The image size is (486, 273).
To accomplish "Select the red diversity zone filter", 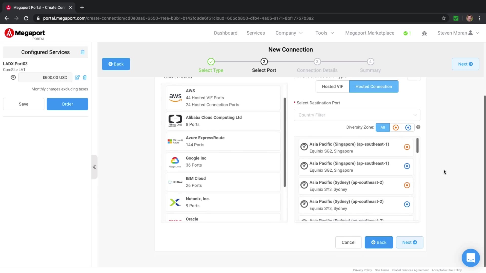I will click(396, 127).
